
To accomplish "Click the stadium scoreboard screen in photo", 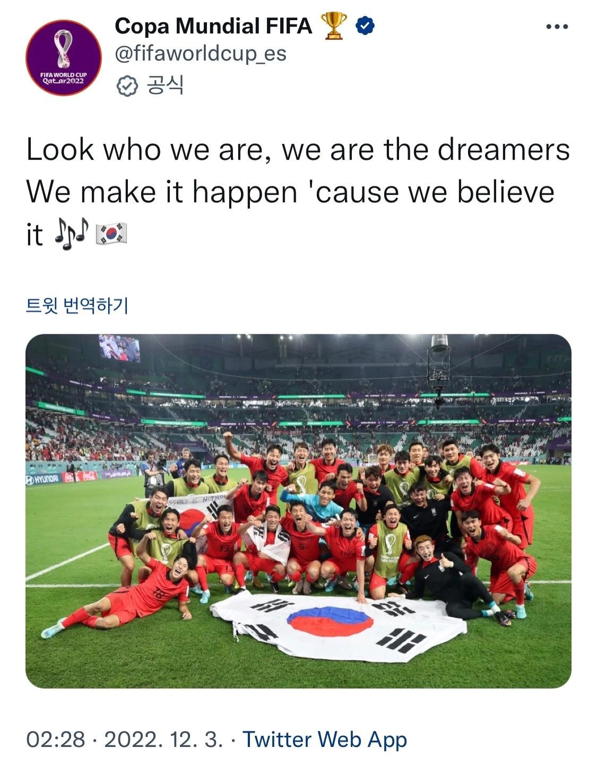I will (119, 348).
